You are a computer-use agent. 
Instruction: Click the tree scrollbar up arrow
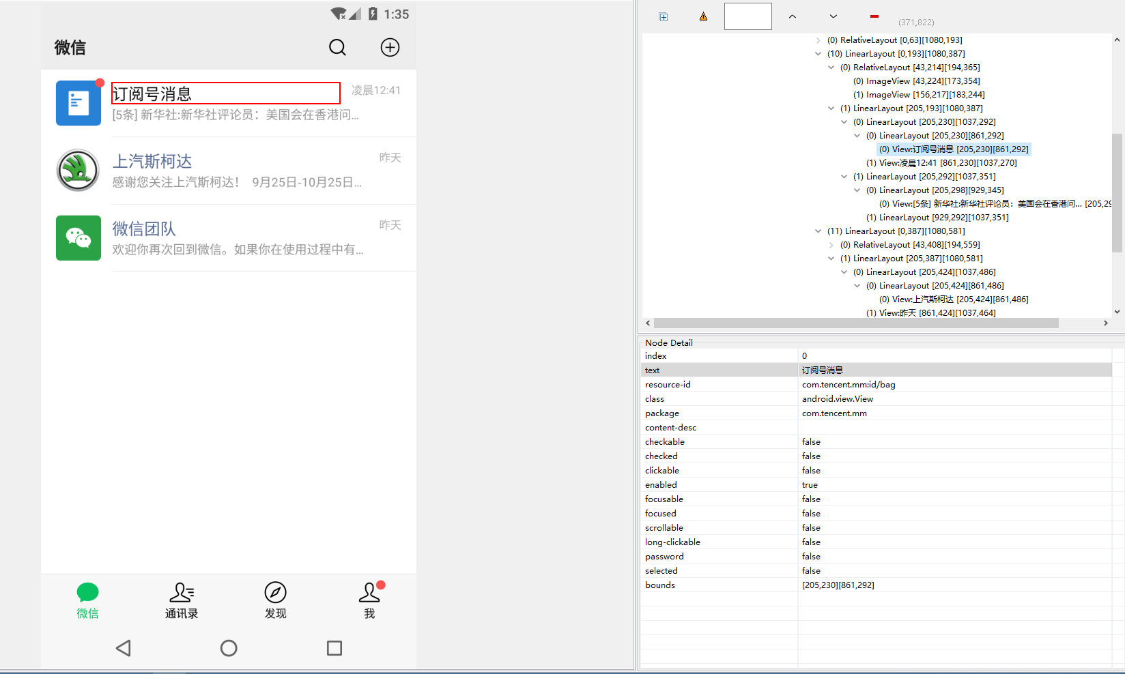pyautogui.click(x=1117, y=40)
